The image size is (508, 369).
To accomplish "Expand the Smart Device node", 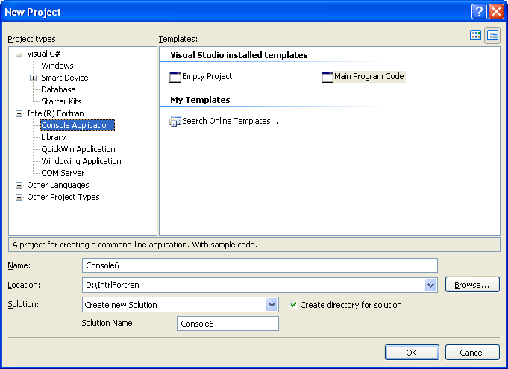I will click(33, 78).
